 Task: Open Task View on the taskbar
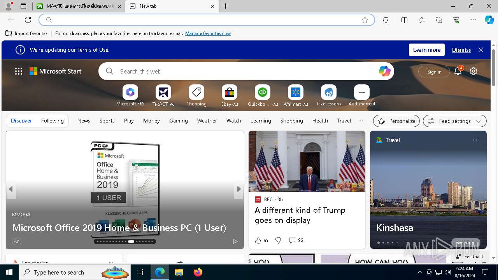(x=140, y=272)
